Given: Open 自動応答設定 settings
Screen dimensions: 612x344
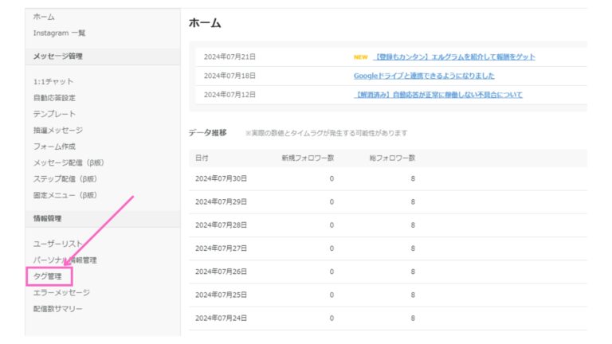Looking at the screenshot, I should 55,98.
